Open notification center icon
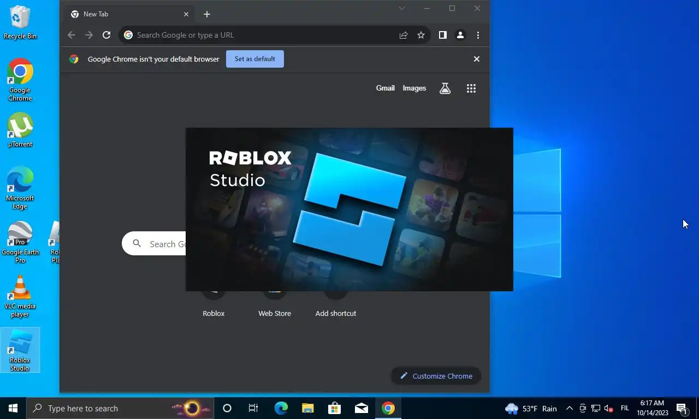This screenshot has width=699, height=419. click(x=682, y=408)
